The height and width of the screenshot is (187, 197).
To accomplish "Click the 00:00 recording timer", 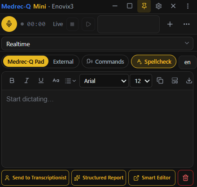I will 36,24.
